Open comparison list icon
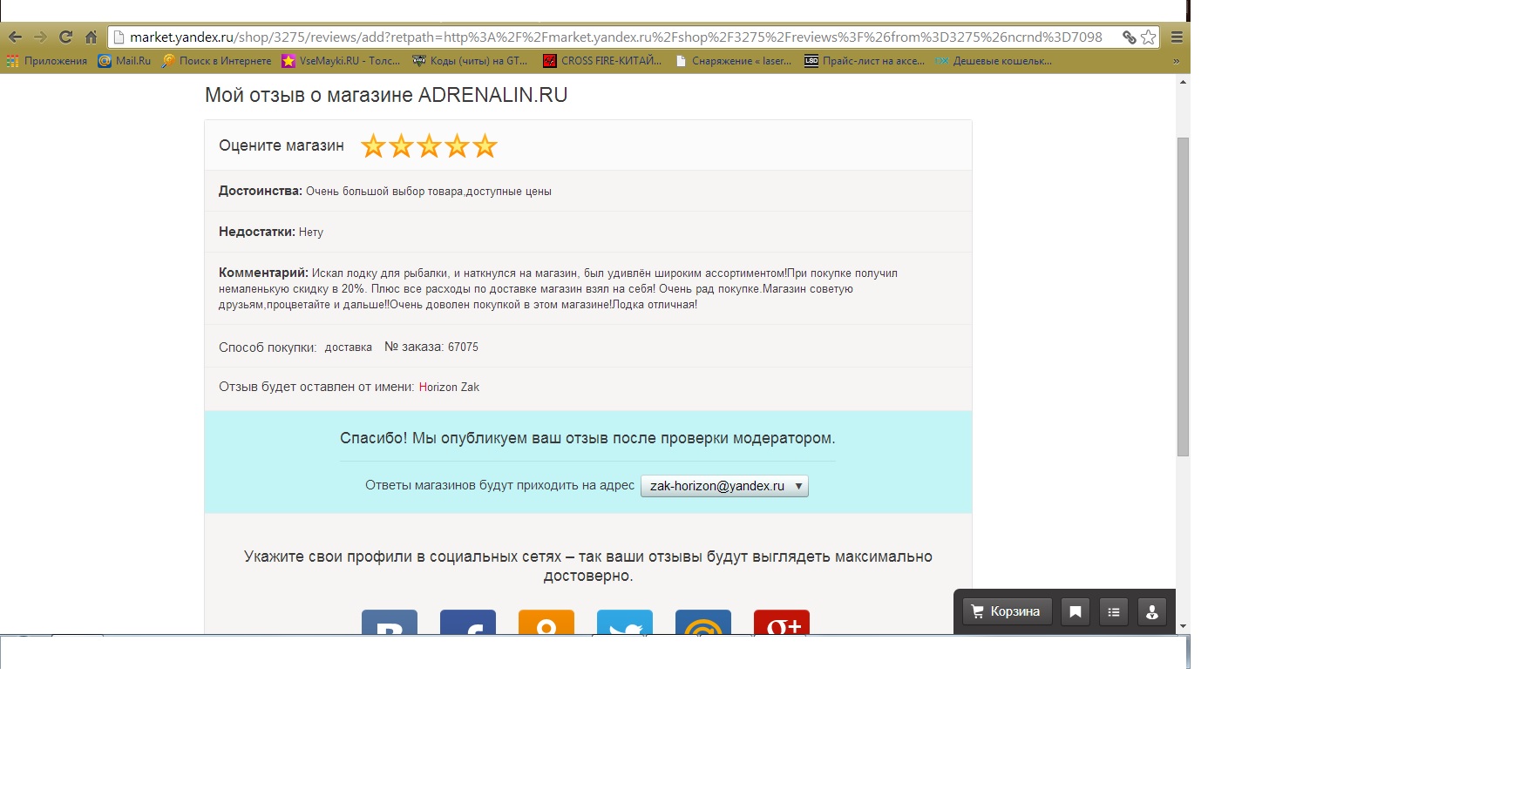1520x796 pixels. point(1114,611)
